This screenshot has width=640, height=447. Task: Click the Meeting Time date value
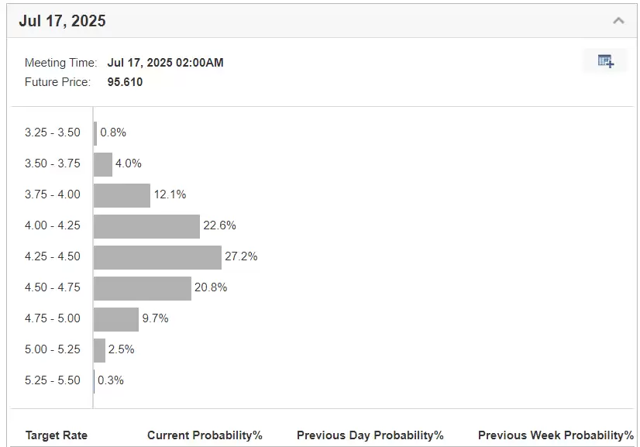pos(165,63)
